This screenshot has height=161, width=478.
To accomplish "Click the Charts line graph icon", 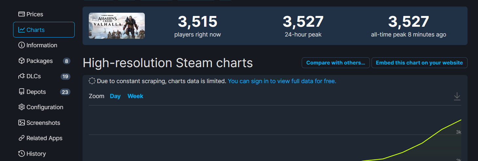I will [22, 30].
